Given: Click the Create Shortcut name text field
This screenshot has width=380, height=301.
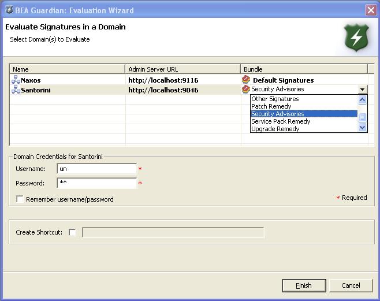Looking at the screenshot, I should point(173,232).
